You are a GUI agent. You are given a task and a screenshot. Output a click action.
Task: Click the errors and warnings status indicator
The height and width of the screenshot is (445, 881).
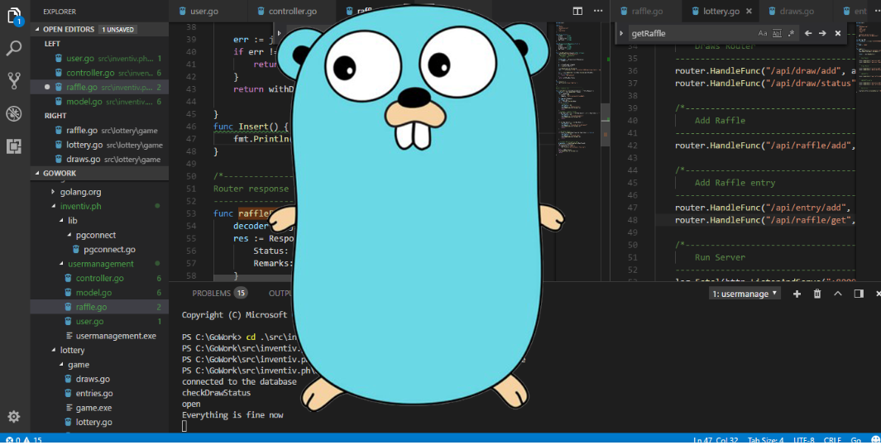(x=24, y=440)
